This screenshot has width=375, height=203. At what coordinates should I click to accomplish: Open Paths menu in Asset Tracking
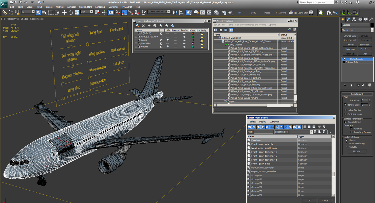point(230,25)
